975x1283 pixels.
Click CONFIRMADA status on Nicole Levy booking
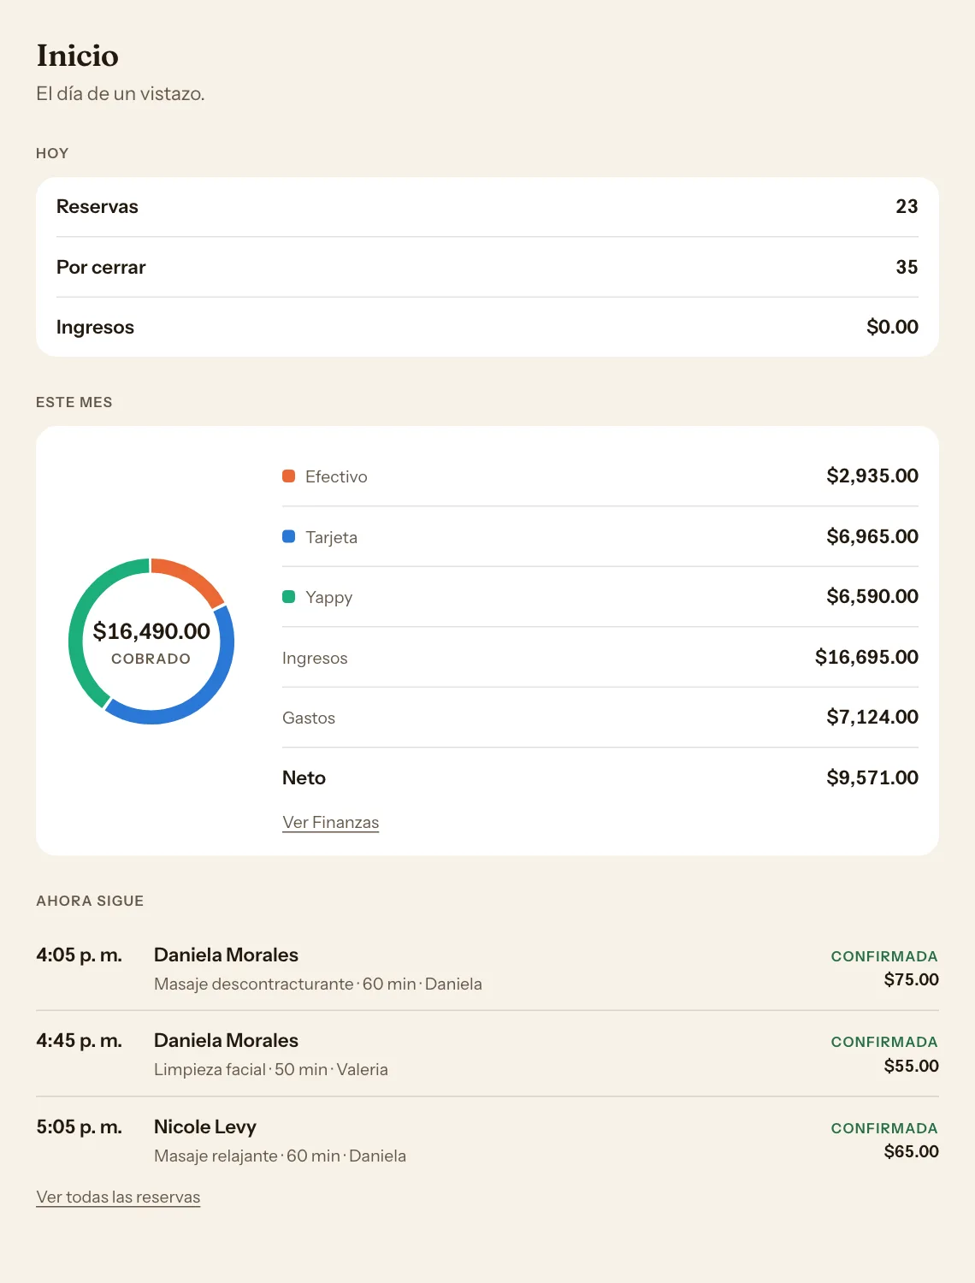coord(884,1128)
